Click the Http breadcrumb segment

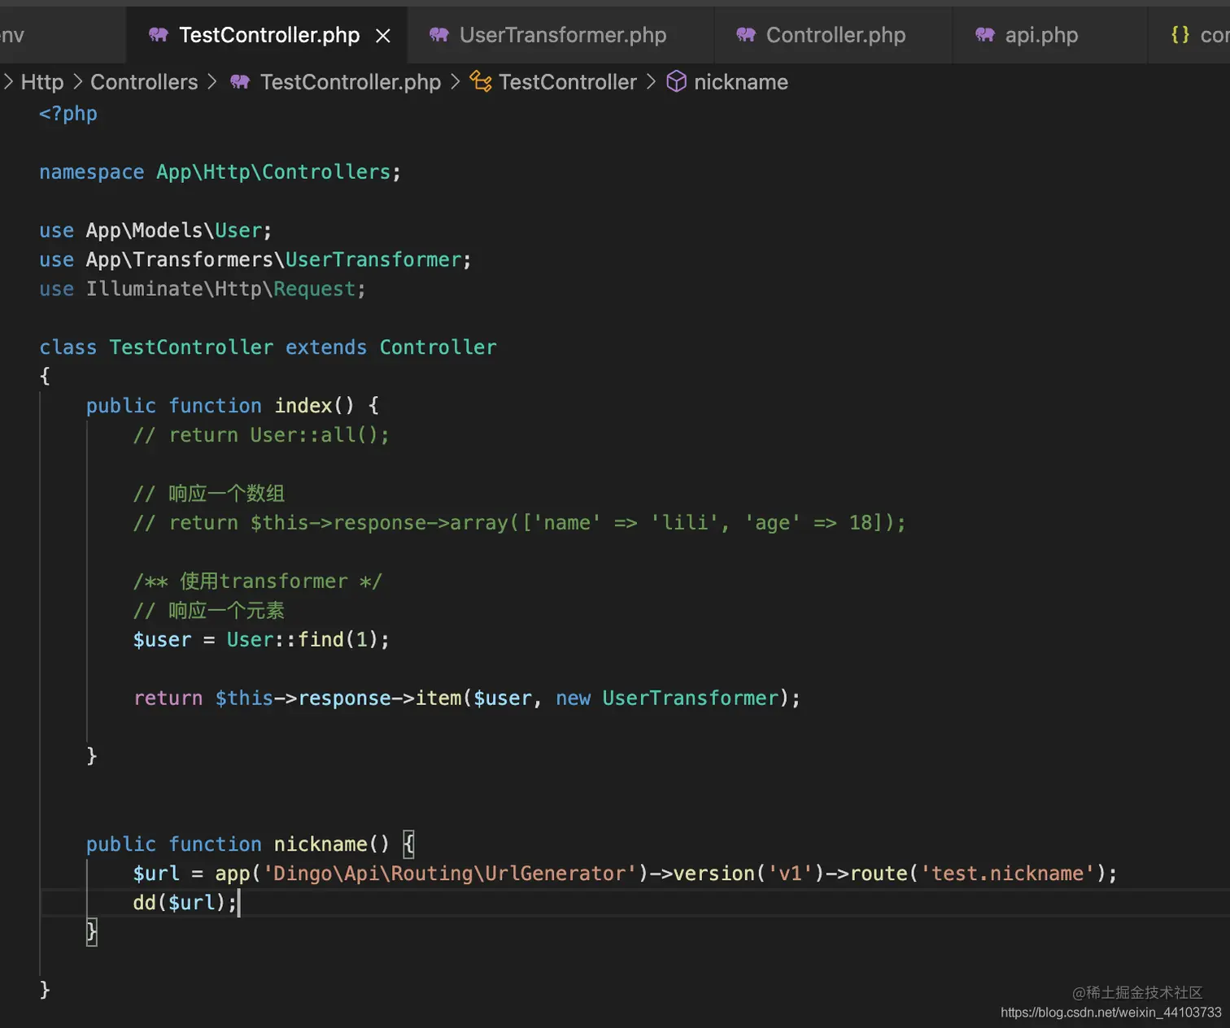point(42,82)
